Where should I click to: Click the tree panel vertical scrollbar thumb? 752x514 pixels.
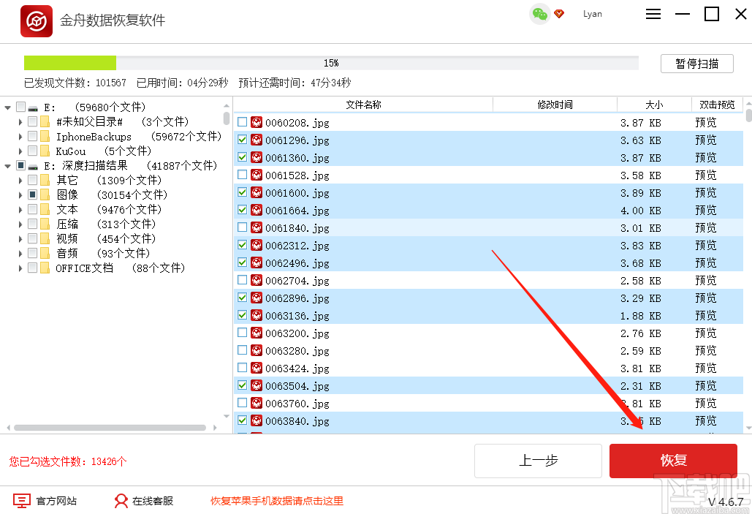pos(227,118)
